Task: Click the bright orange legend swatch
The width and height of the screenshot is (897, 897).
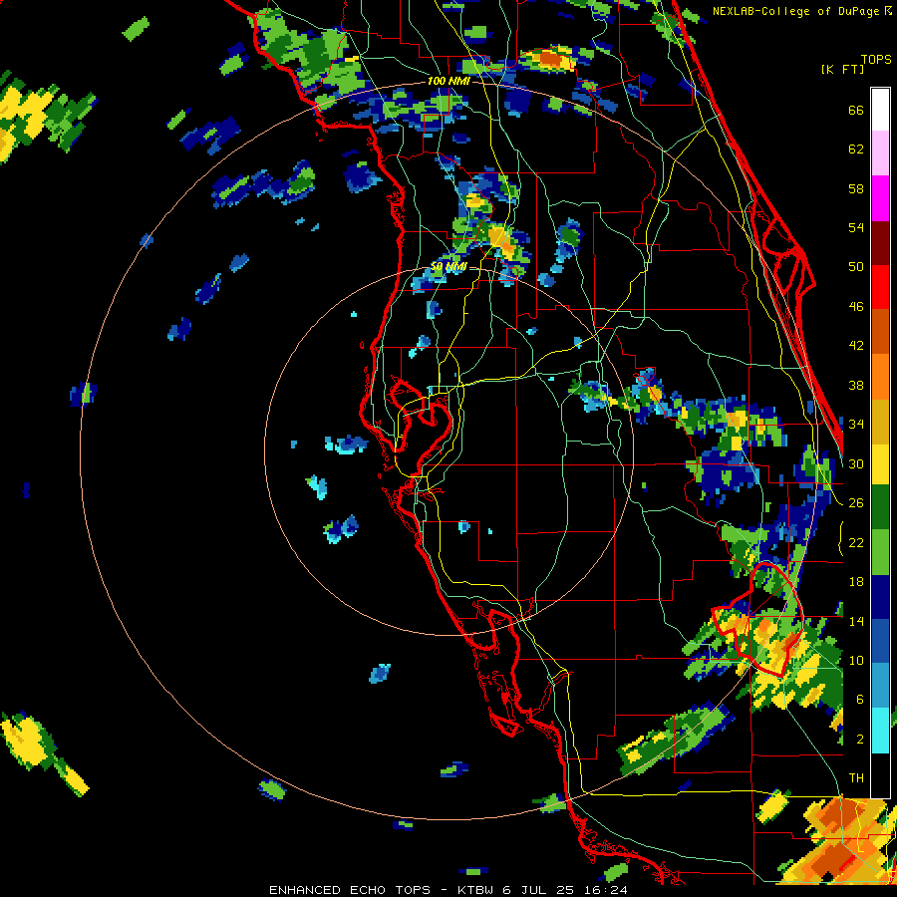Action: tap(880, 377)
